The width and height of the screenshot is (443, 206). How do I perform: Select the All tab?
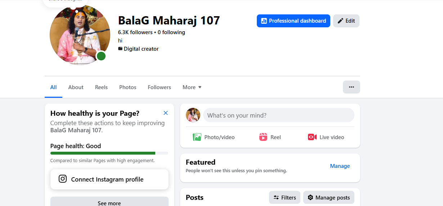tap(53, 87)
